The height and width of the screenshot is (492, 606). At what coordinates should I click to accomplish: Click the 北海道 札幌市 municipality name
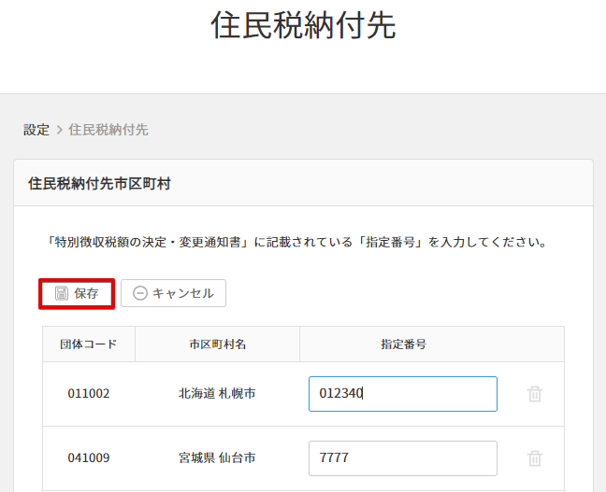pyautogui.click(x=217, y=394)
